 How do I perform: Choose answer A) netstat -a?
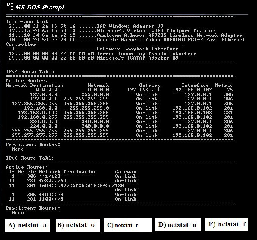(x=28, y=226)
